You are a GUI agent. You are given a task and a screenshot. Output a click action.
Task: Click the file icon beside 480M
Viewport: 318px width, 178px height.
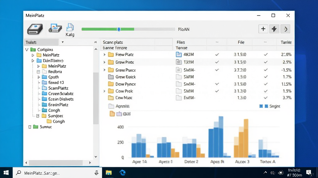(x=179, y=54)
